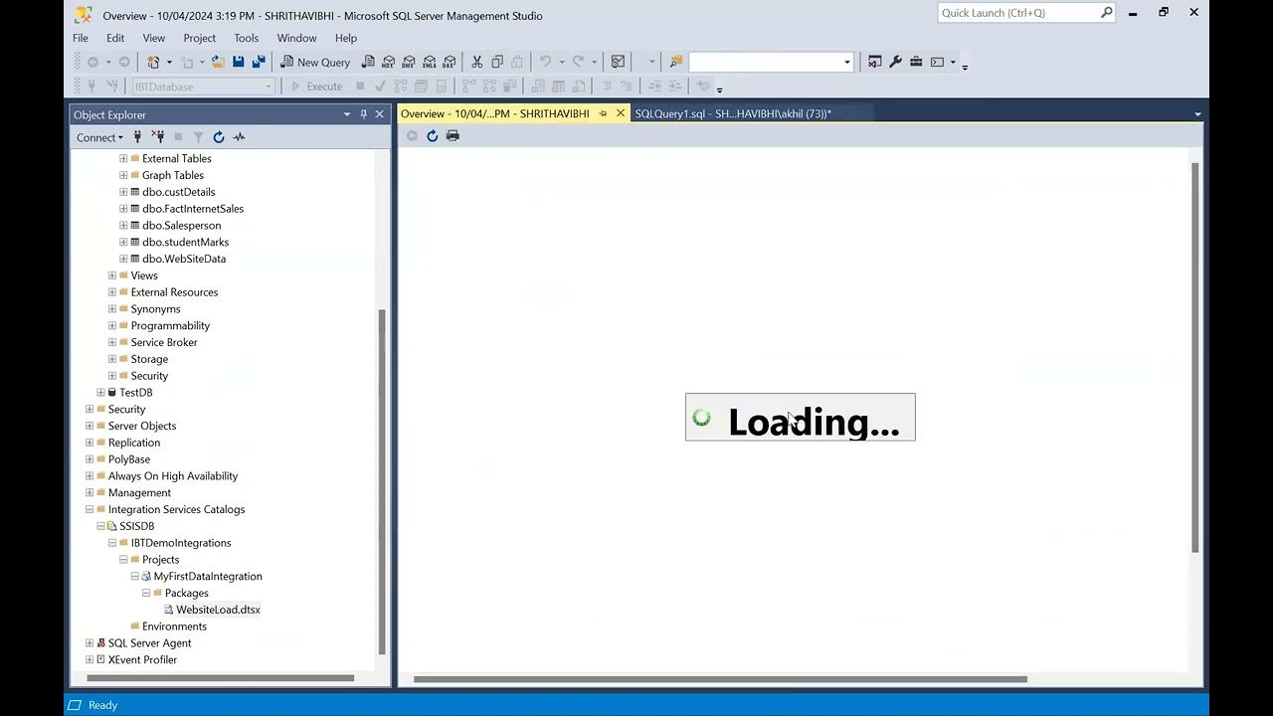Open the View menu
The height and width of the screenshot is (716, 1273).
tap(153, 38)
